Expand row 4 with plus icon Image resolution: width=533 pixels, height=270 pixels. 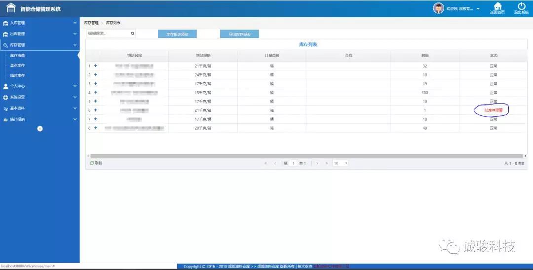[96, 92]
